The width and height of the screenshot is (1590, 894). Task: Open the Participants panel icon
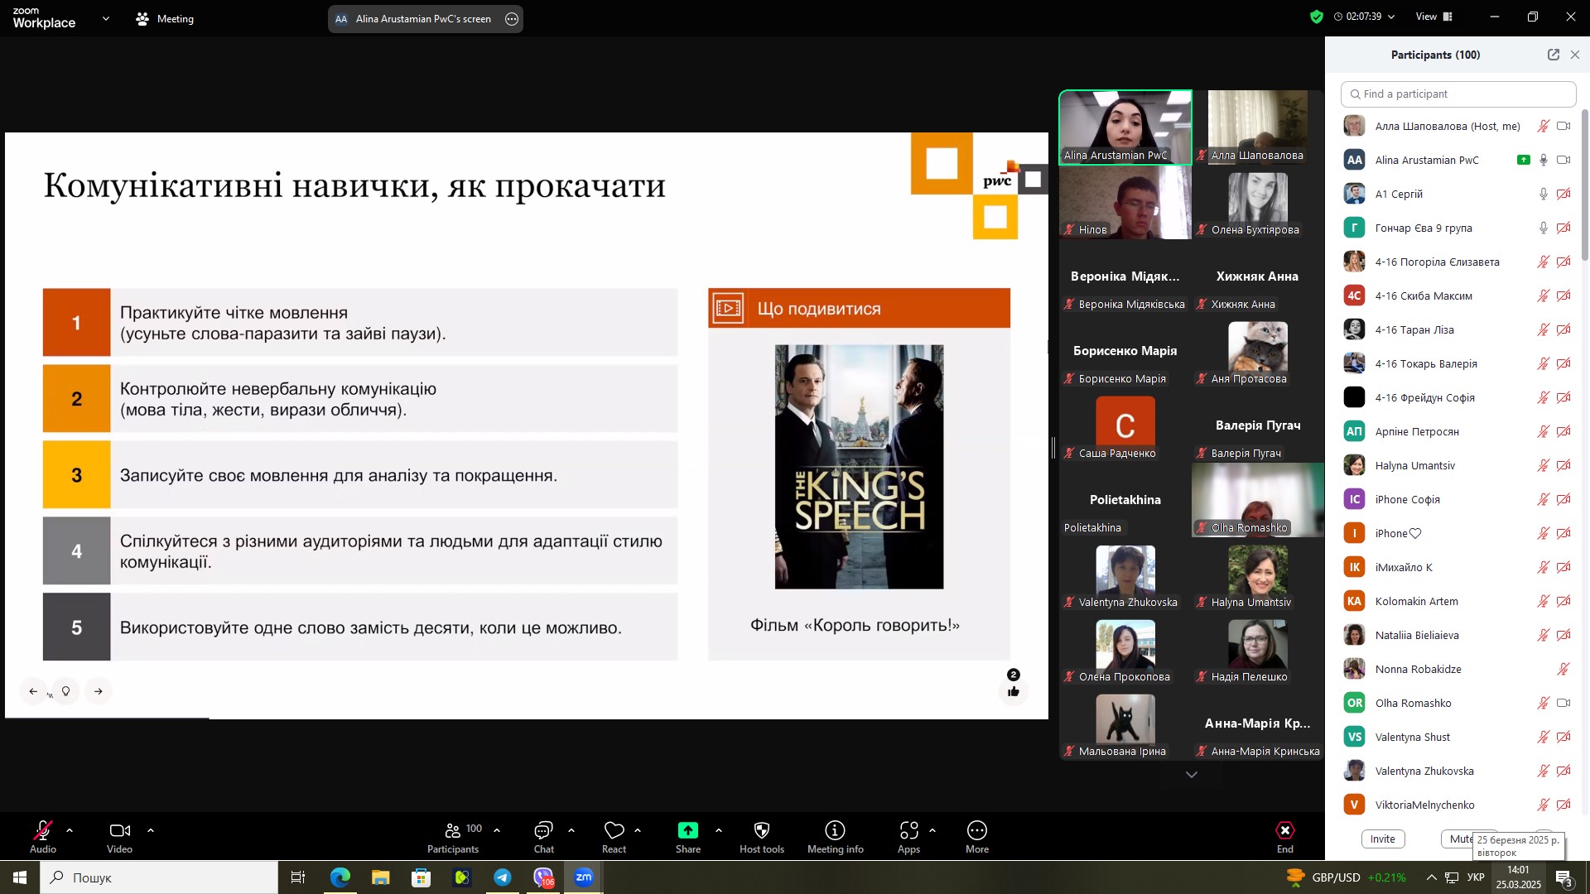[x=452, y=830]
